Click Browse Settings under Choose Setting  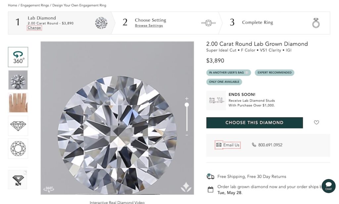point(148,25)
